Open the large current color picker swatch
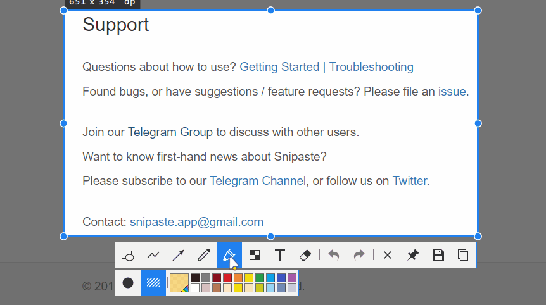Viewport: 546px width, 305px height. pos(179,283)
